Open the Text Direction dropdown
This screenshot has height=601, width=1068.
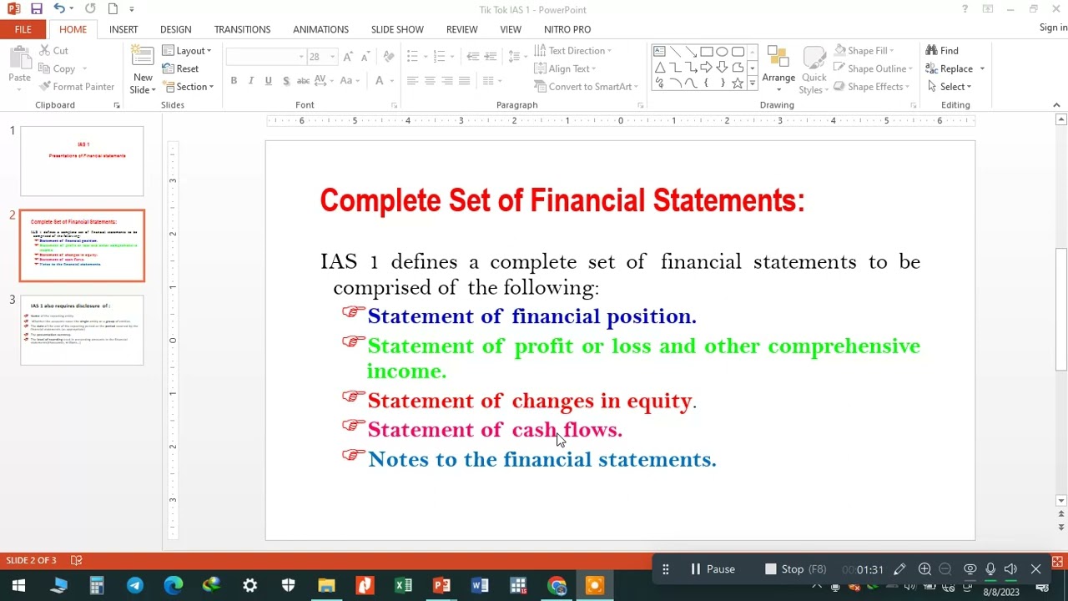click(x=572, y=51)
